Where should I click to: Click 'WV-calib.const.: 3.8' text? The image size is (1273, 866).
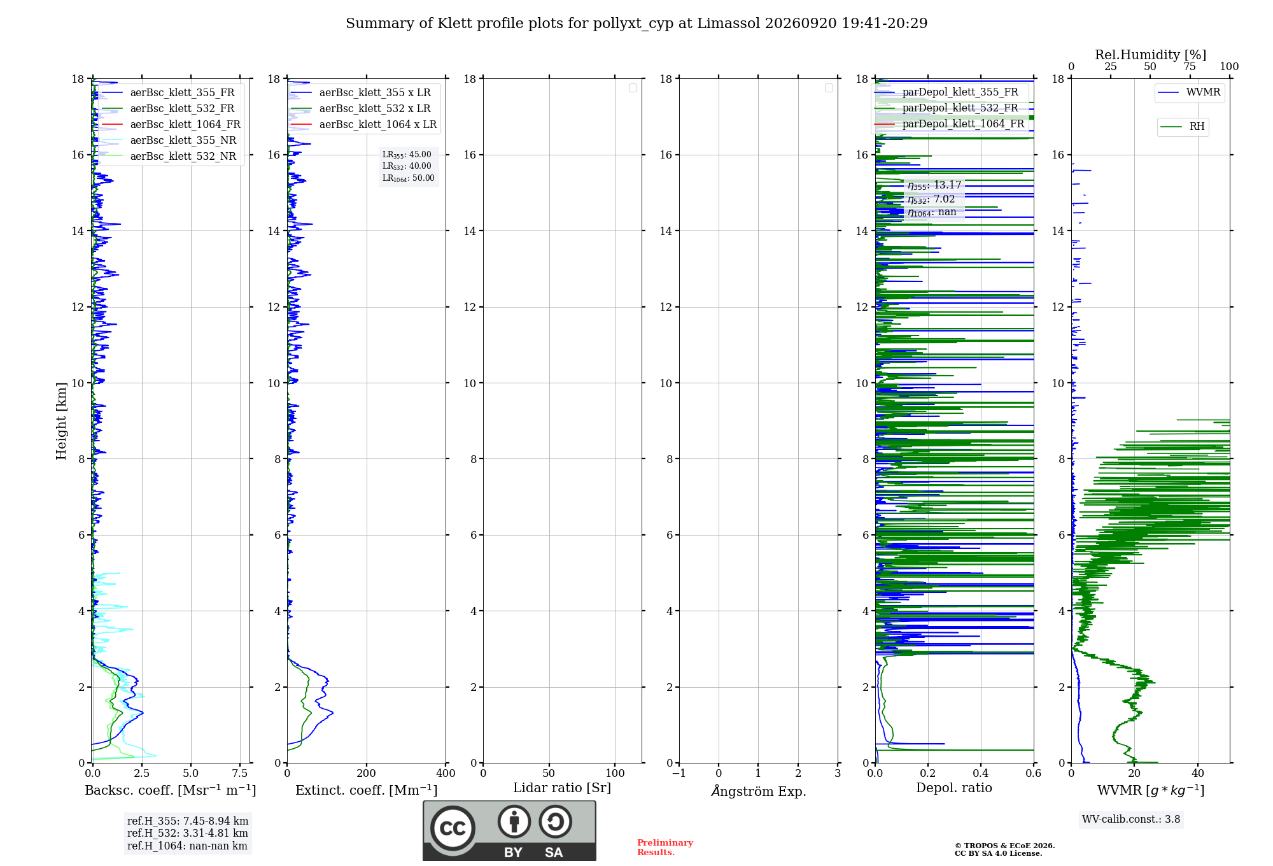coord(1131,820)
